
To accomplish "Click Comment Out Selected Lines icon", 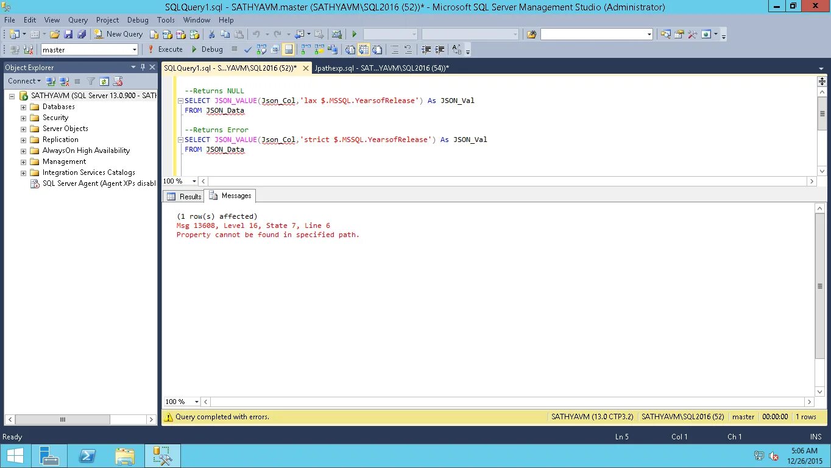I will click(x=394, y=49).
